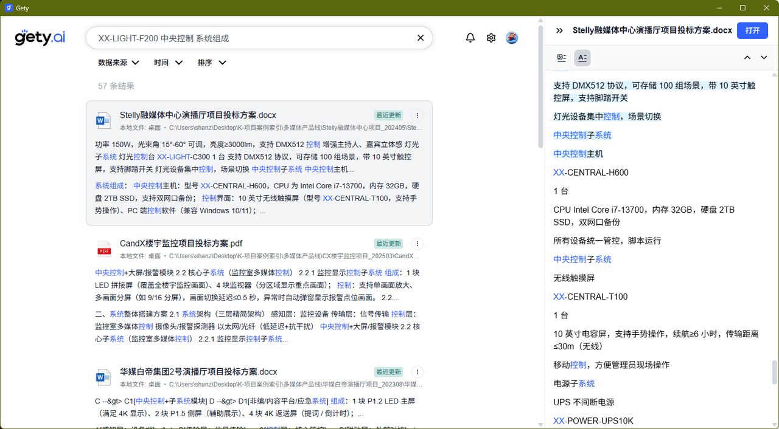The height and width of the screenshot is (429, 779).
Task: Jump to previous match with up arrow
Action: click(747, 58)
